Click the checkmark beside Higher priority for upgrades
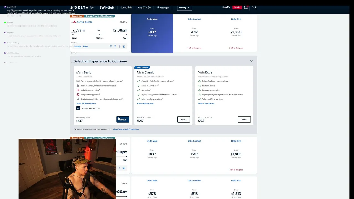This screenshot has width=354, height=199. pos(199,95)
